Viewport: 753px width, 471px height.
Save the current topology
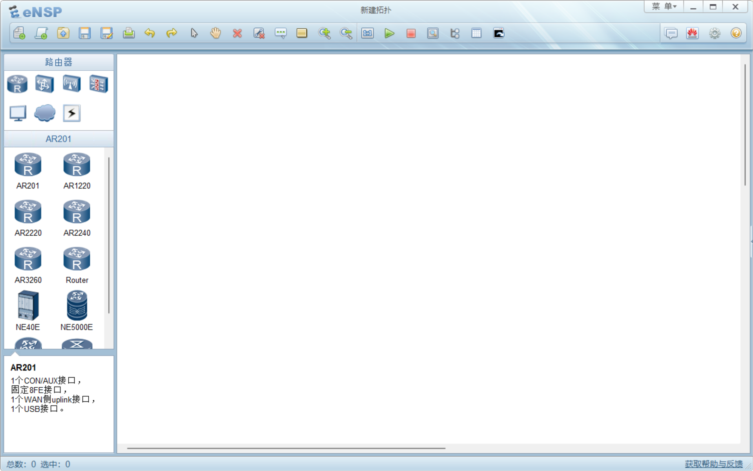click(x=85, y=33)
